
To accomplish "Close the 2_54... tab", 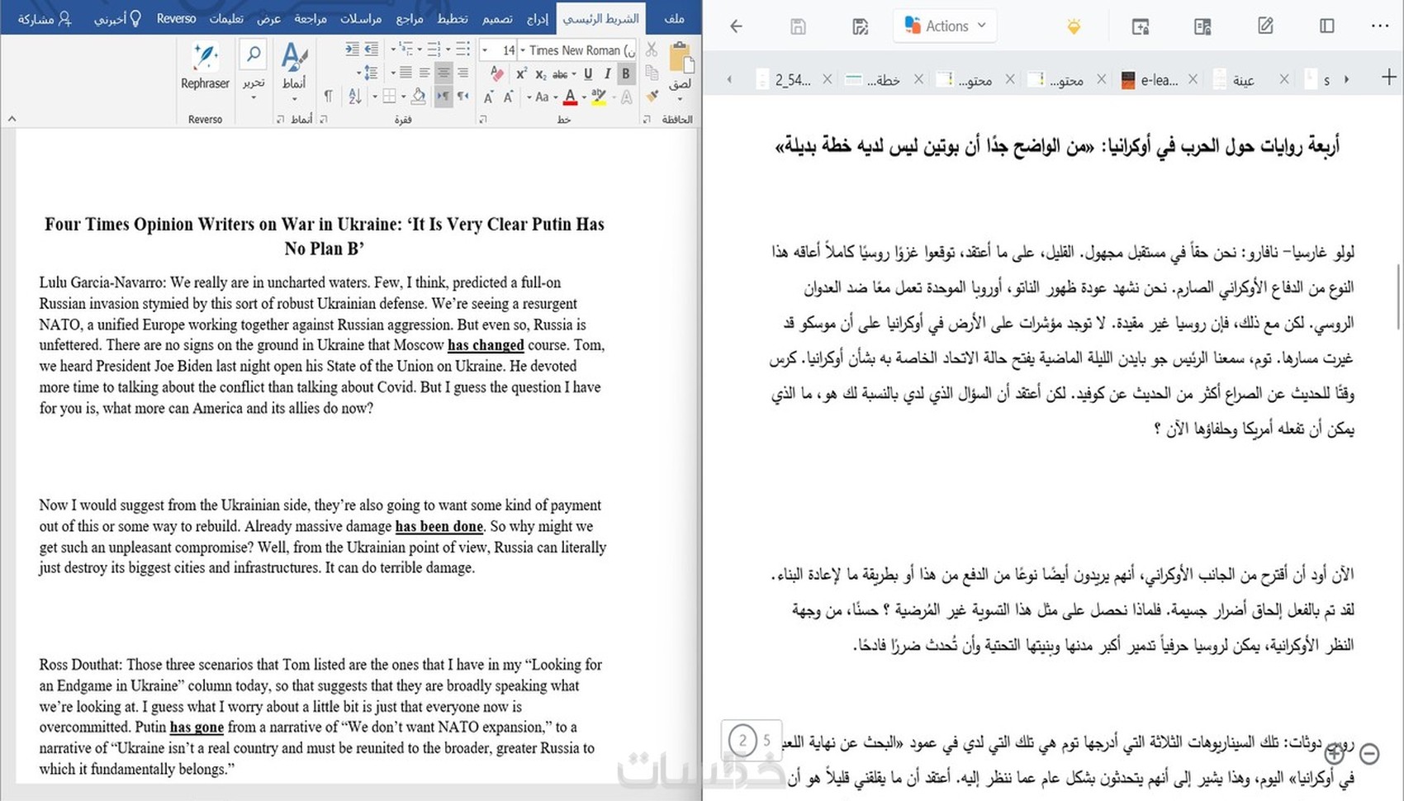I will (x=827, y=79).
